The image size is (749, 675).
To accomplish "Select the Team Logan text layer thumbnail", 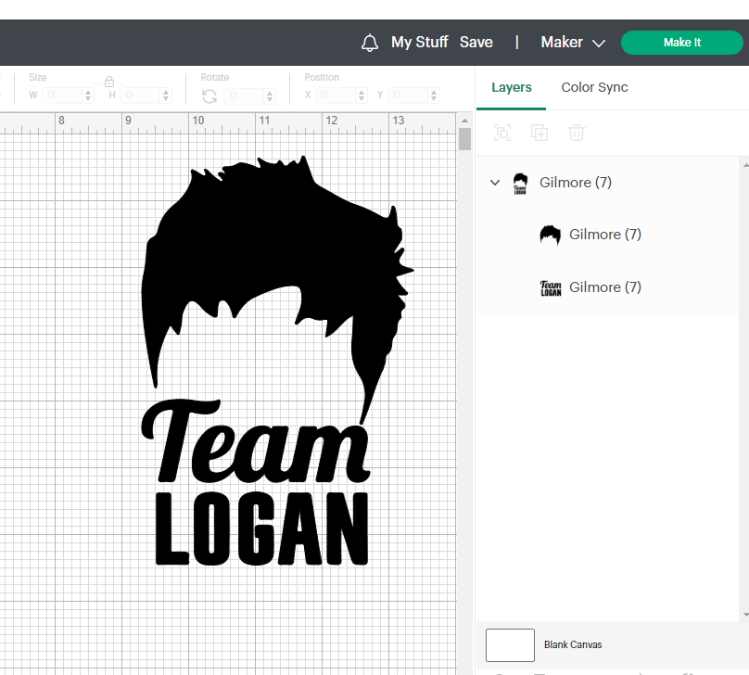I will 551,288.
